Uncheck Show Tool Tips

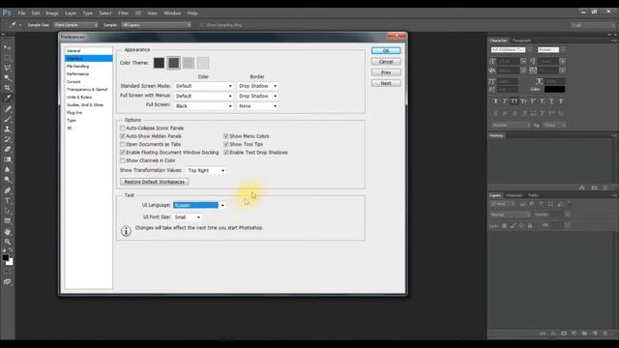226,144
